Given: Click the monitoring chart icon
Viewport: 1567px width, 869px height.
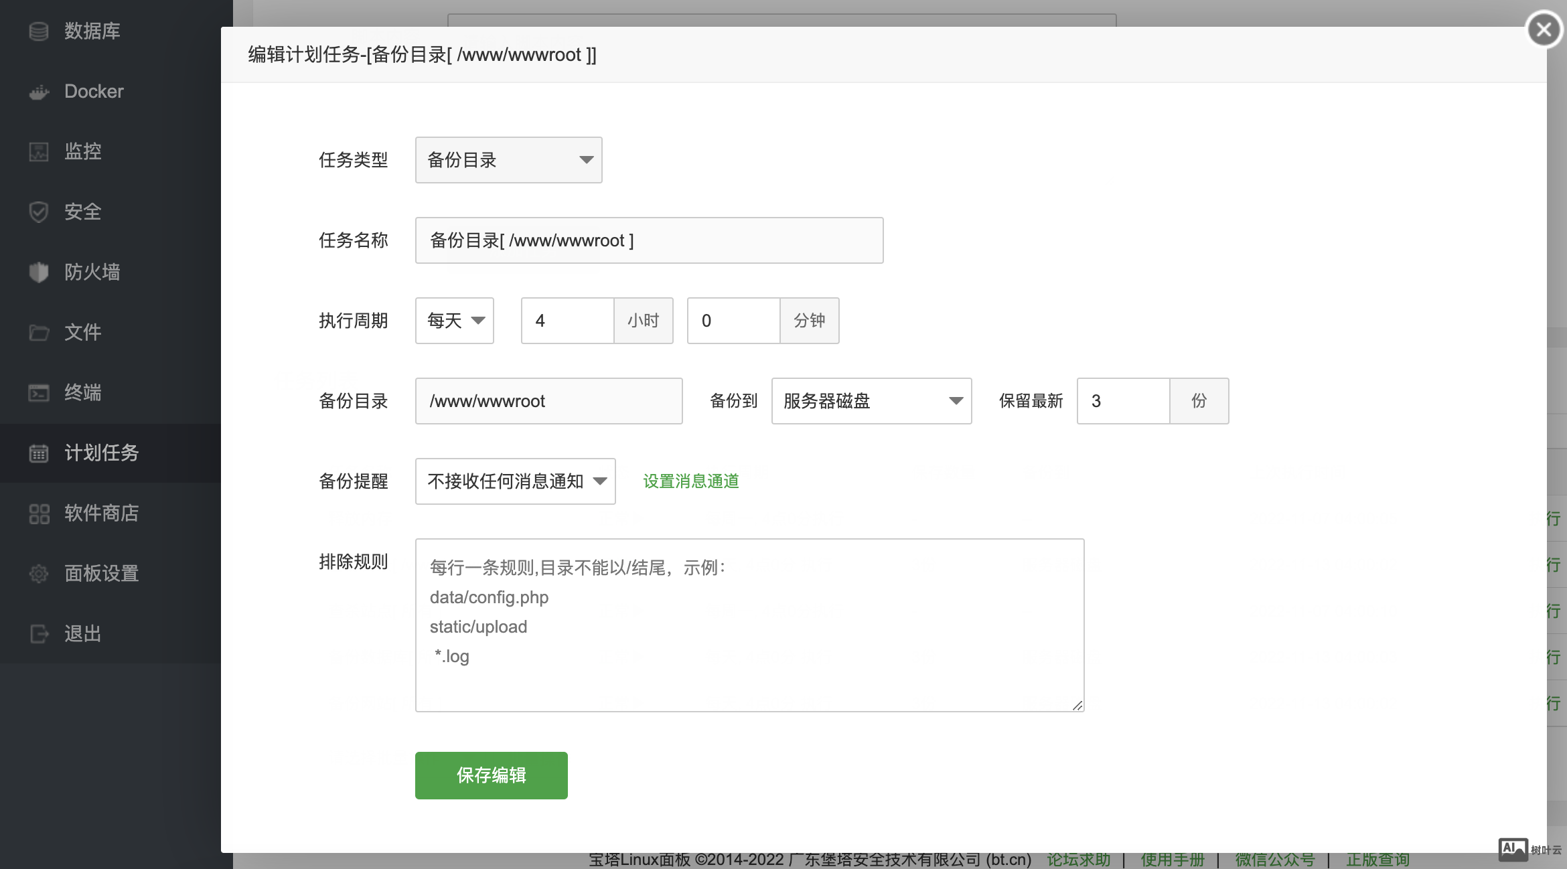Looking at the screenshot, I should pyautogui.click(x=39, y=152).
